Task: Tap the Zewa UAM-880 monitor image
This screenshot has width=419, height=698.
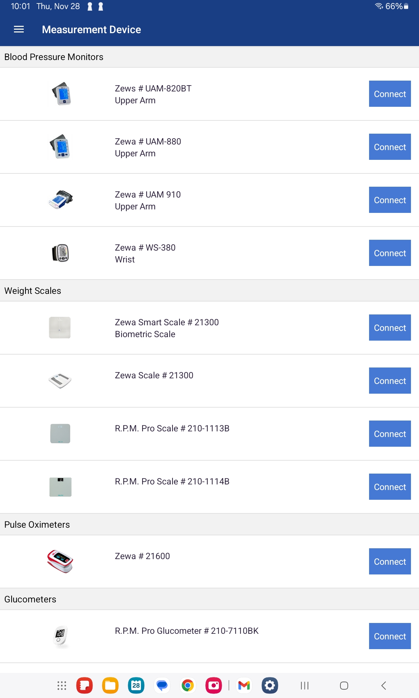Action: click(60, 147)
